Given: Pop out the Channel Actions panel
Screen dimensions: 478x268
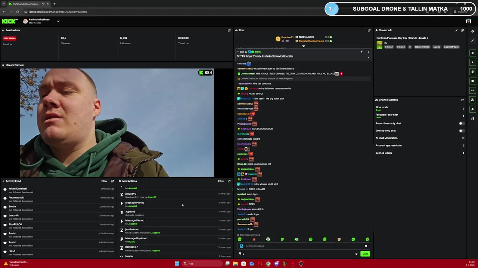Looking at the screenshot, I should pyautogui.click(x=462, y=100).
